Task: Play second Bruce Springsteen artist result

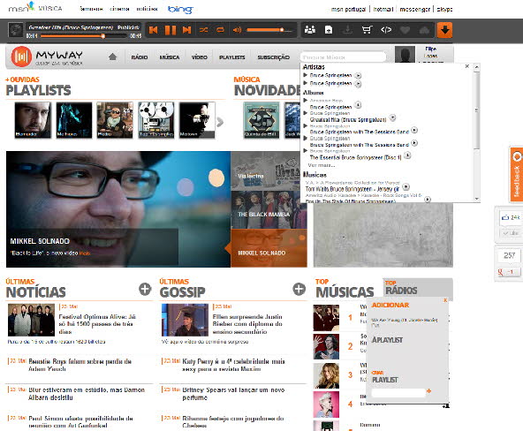Action: click(358, 84)
